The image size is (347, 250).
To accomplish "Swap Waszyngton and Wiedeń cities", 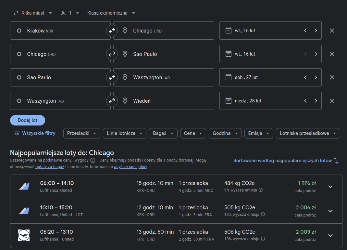I will [112, 101].
